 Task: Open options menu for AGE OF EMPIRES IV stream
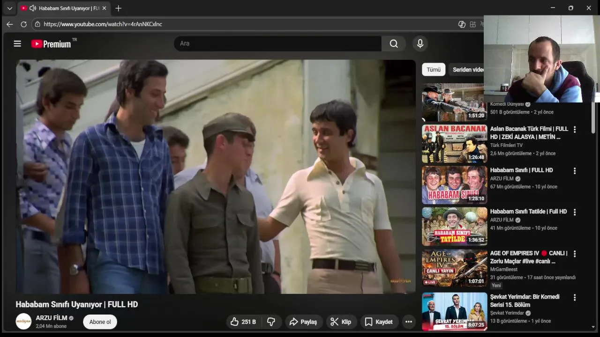(x=575, y=254)
